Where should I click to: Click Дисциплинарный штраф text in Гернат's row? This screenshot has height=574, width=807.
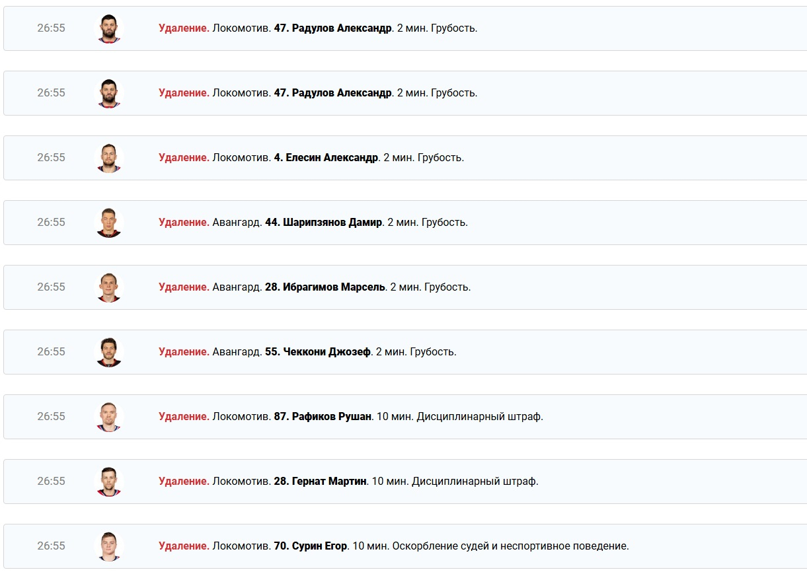click(x=475, y=482)
